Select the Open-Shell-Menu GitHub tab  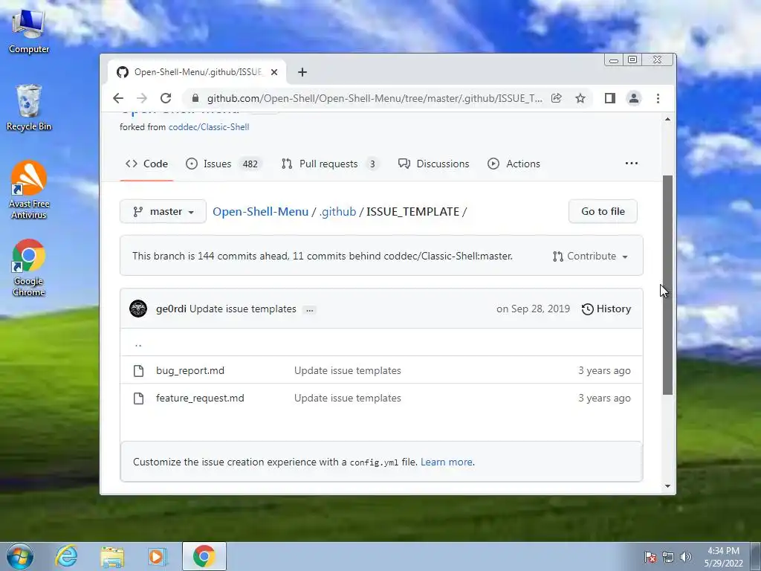[x=196, y=72]
